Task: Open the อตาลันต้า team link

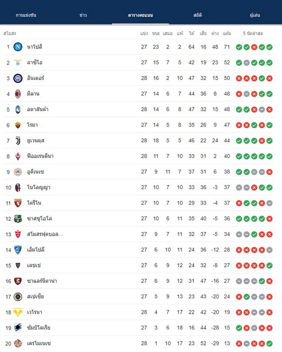Action: [x=38, y=109]
